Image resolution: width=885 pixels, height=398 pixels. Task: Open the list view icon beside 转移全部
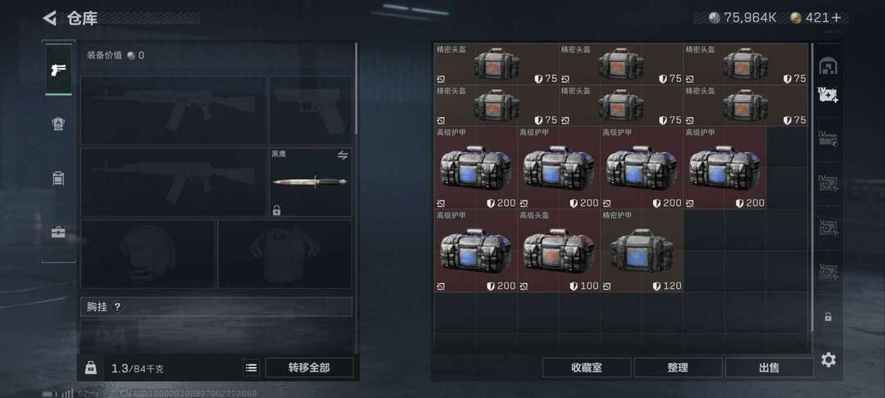tap(252, 368)
